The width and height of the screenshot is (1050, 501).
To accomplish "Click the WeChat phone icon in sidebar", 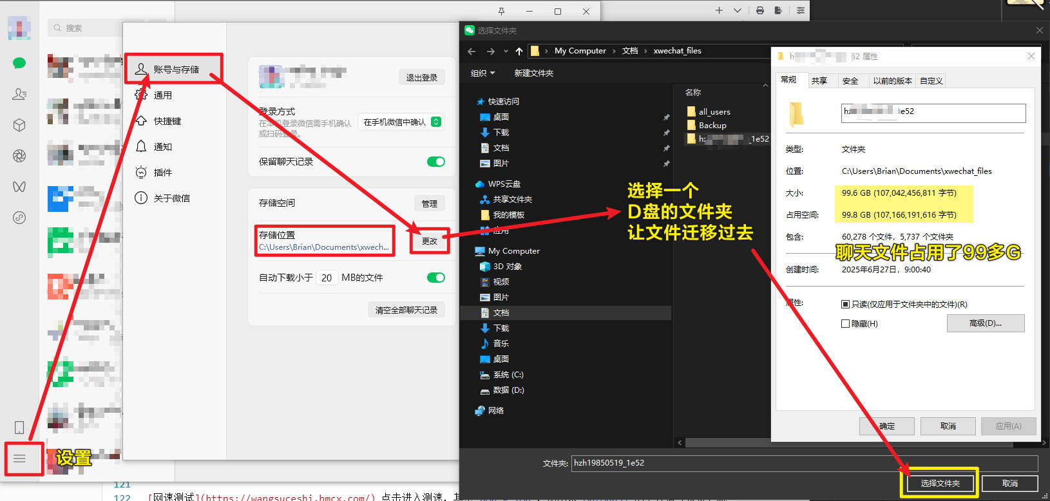I will tap(19, 428).
